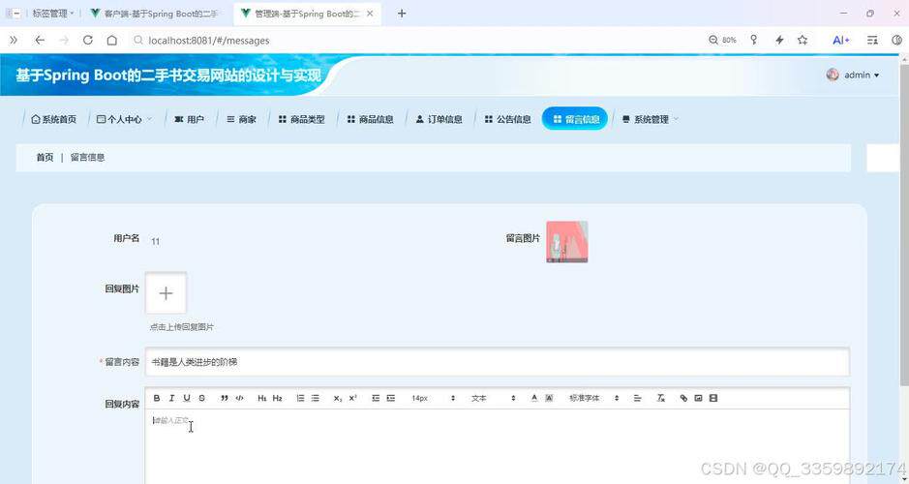View the 留言图片 thumbnail
Screen dimensions: 909x484
(567, 242)
